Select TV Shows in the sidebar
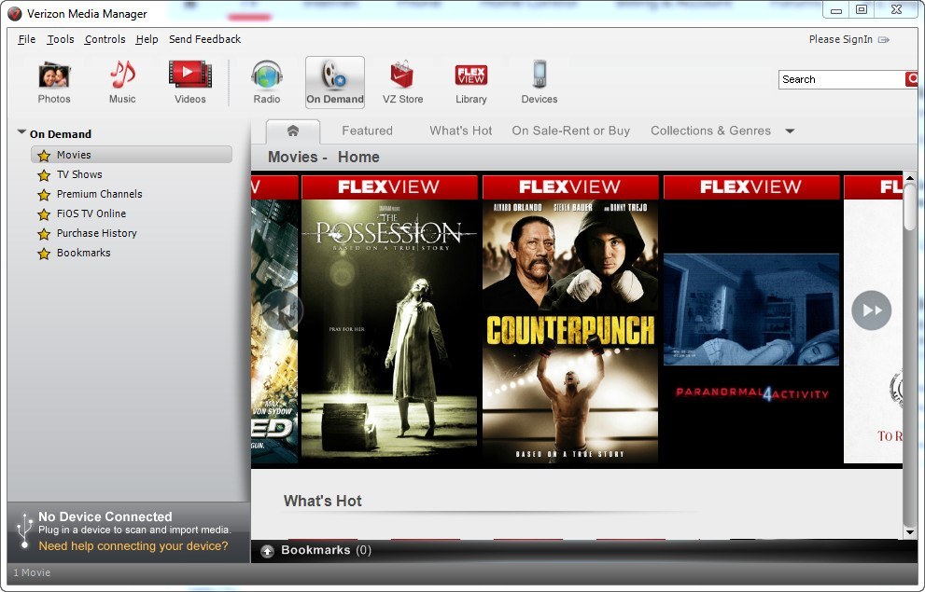 tap(81, 174)
